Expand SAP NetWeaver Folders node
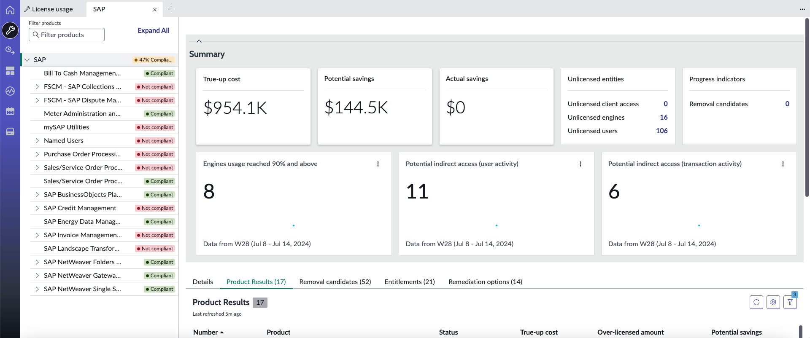This screenshot has width=810, height=338. click(x=37, y=262)
